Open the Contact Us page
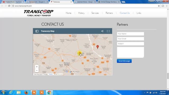 [x=125, y=13]
